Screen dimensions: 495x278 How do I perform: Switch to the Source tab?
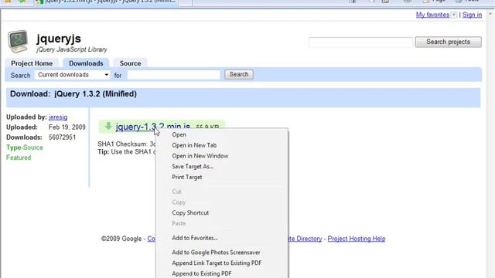[x=130, y=63]
